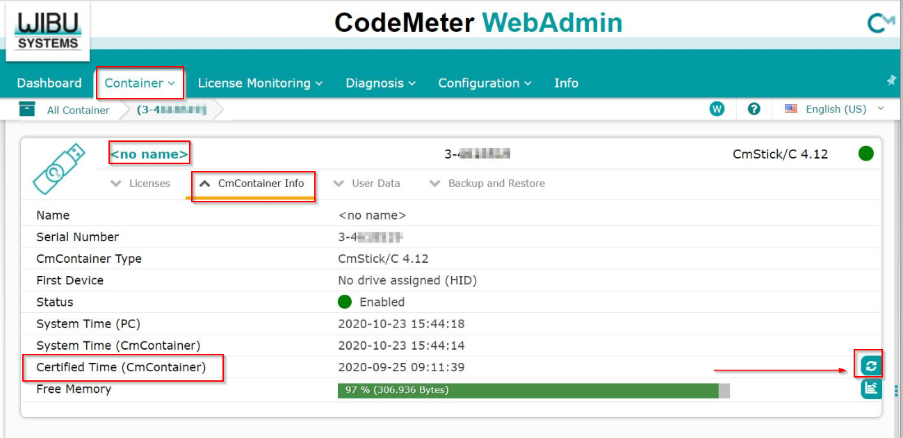
Task: Change language from English (US) dropdown
Action: [x=835, y=109]
